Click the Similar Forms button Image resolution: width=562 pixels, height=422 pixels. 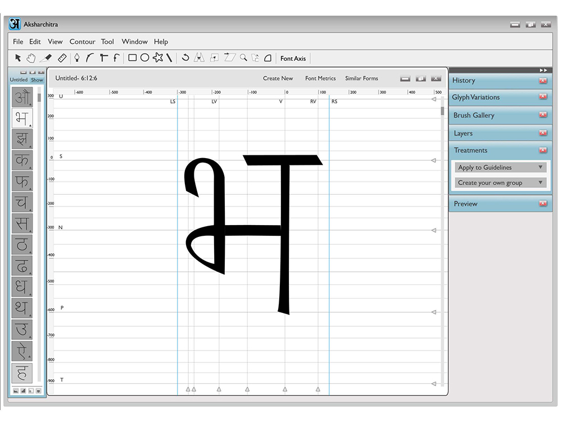pos(361,78)
